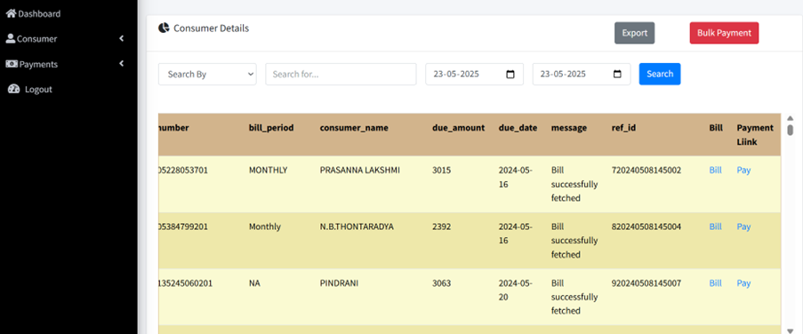Click the Export button
The height and width of the screenshot is (334, 803).
point(635,33)
